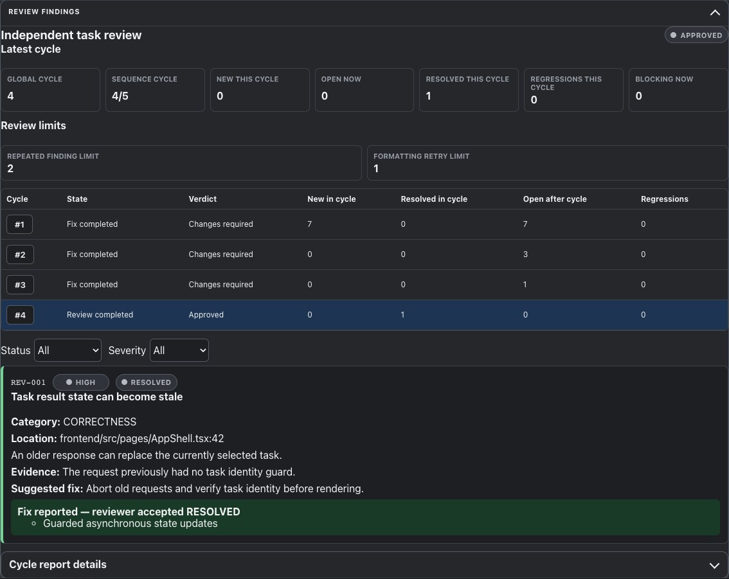729x579 pixels.
Task: Collapse the Review Findings panel chevron
Action: tap(715, 13)
